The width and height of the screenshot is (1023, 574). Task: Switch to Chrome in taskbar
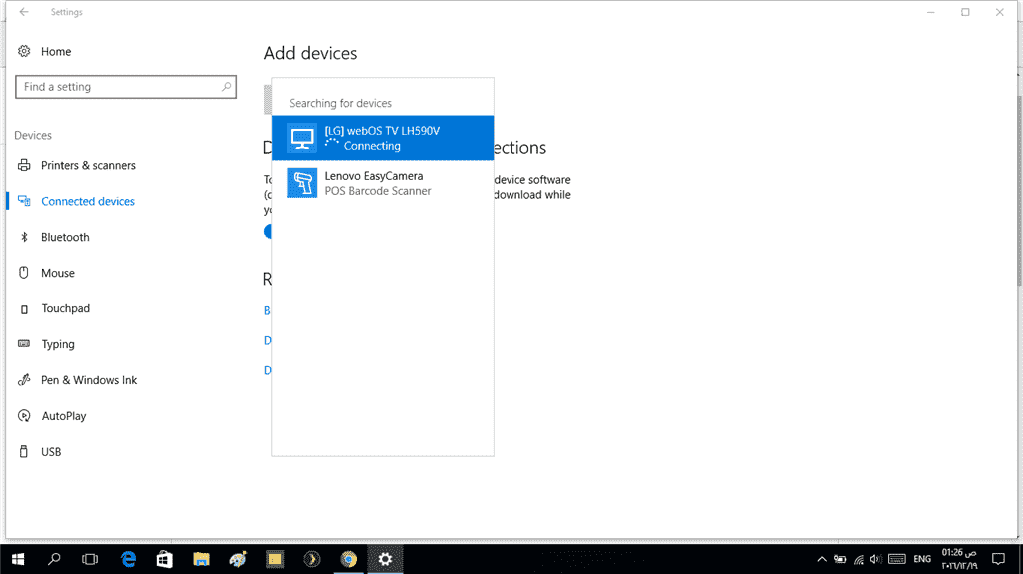pyautogui.click(x=349, y=559)
